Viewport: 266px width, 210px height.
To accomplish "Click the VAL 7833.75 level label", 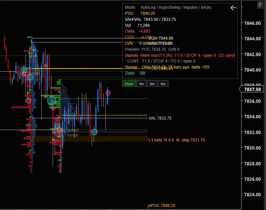I will coord(160,118).
